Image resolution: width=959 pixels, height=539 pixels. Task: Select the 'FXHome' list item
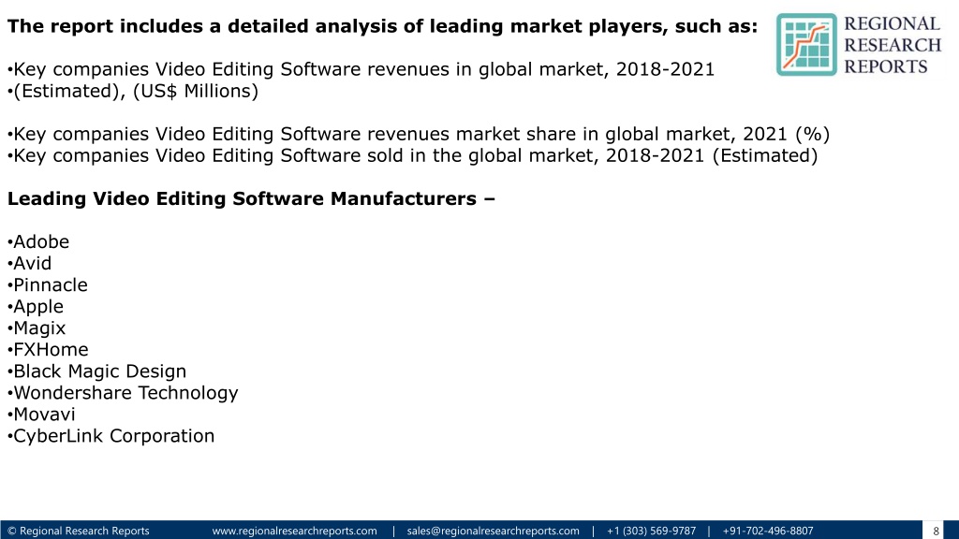pos(48,350)
